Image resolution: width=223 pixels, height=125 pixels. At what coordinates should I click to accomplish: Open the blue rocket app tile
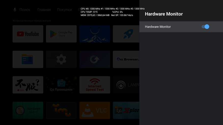click(126, 34)
